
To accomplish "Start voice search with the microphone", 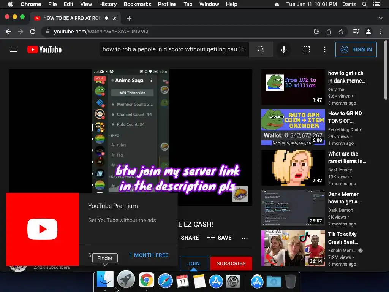I will [284, 49].
